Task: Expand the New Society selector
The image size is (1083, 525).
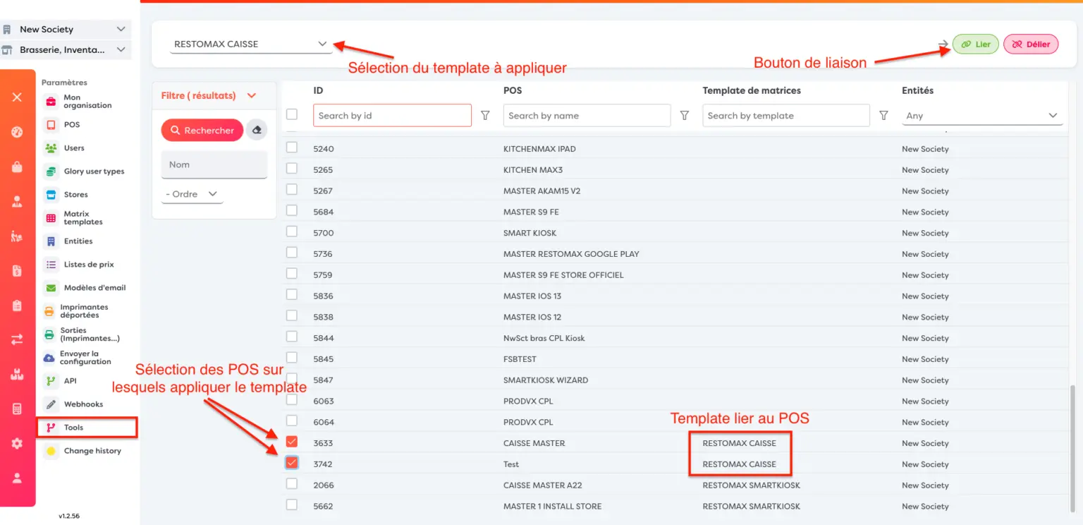Action: (65, 30)
